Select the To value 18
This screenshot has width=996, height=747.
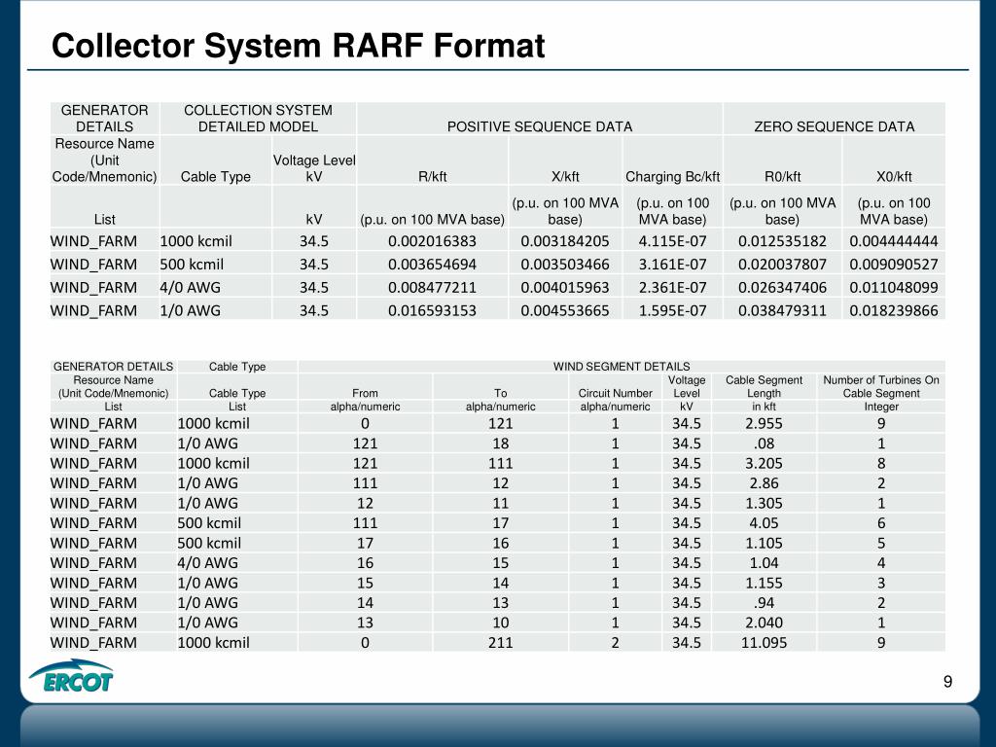point(501,444)
